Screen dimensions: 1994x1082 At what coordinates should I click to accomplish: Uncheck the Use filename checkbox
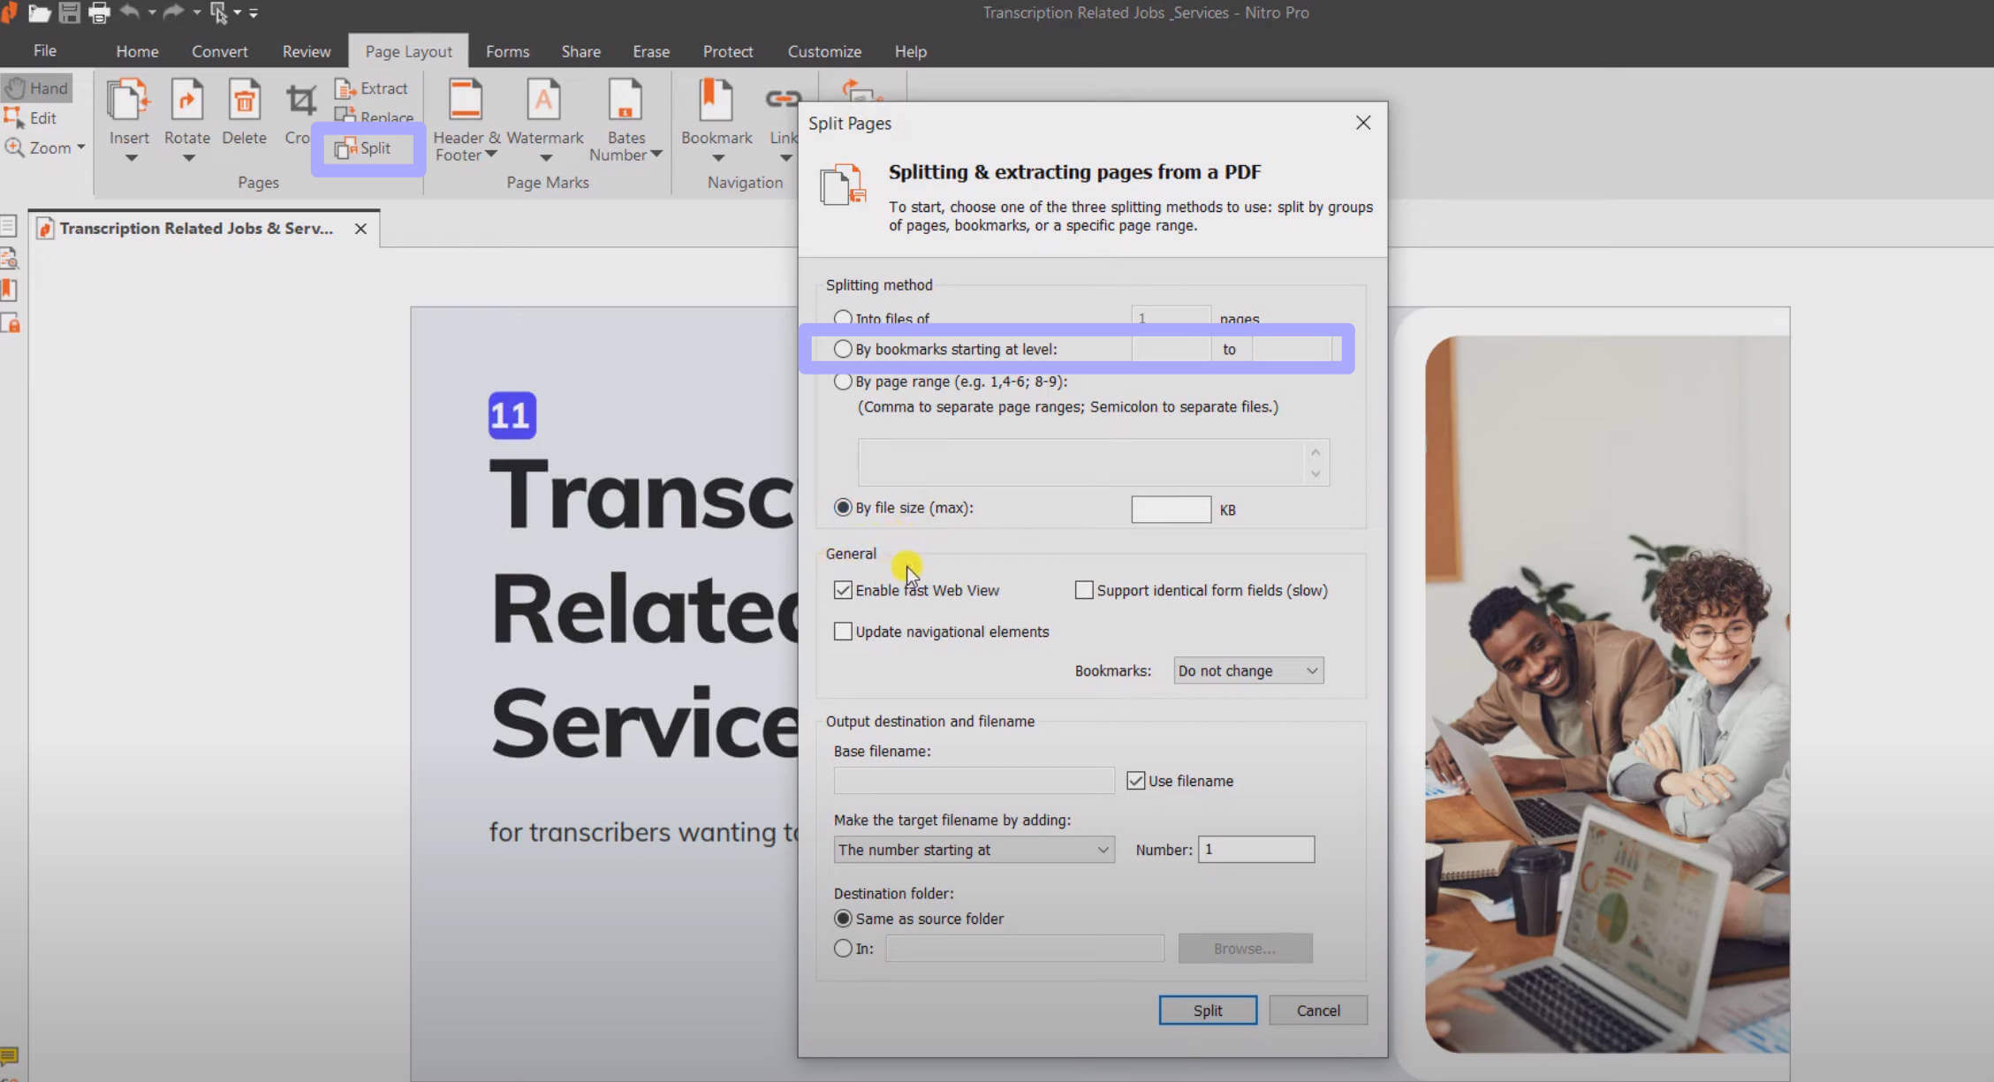click(x=1136, y=781)
